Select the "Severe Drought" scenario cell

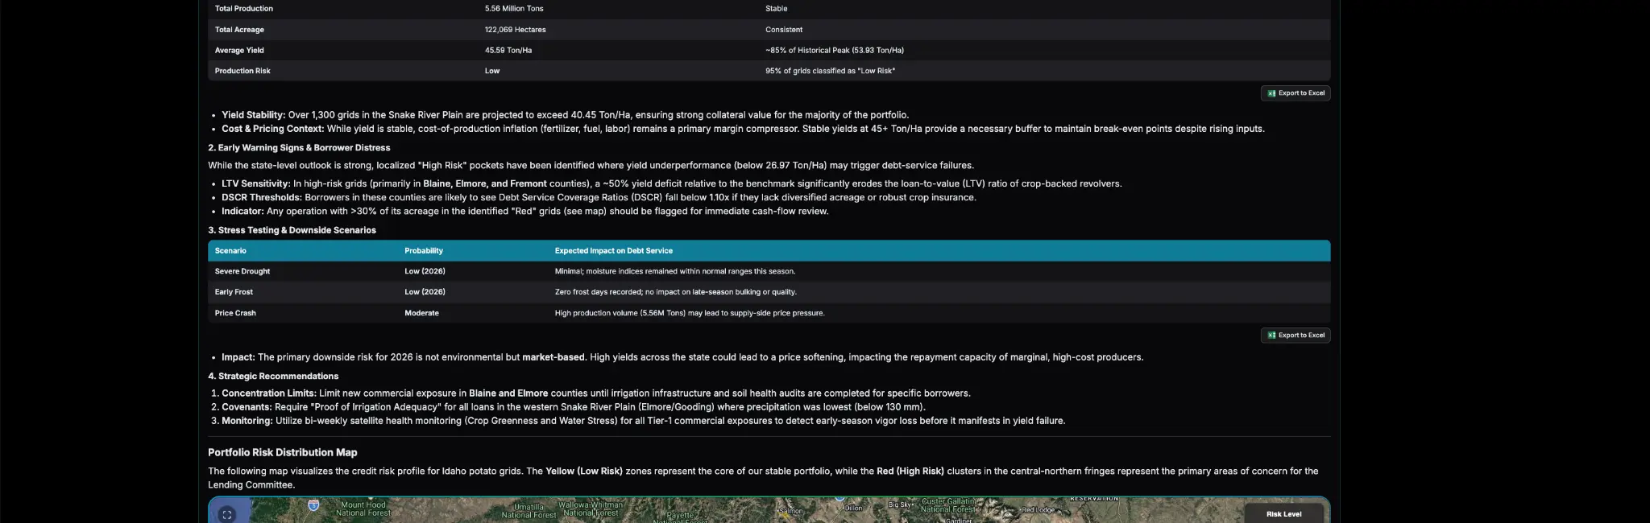pyautogui.click(x=243, y=271)
